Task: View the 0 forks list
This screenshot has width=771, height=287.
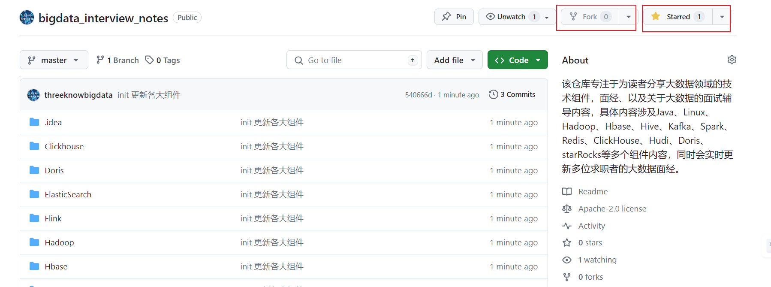Action: 590,277
